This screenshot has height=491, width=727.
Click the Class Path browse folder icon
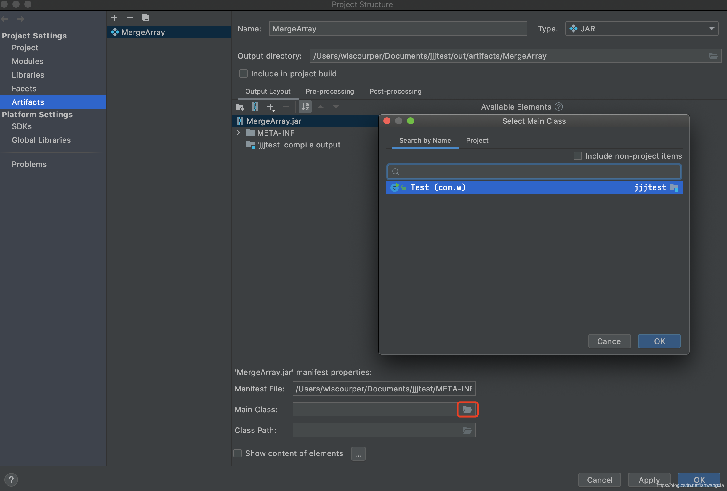pyautogui.click(x=467, y=431)
